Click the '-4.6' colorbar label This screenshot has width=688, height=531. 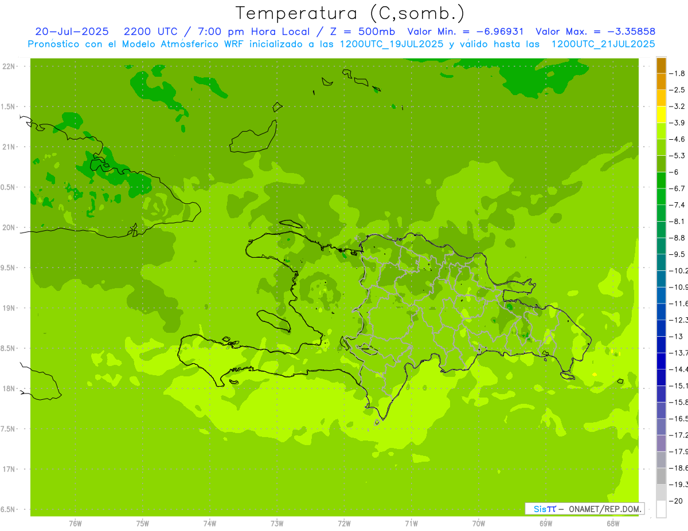(x=678, y=139)
